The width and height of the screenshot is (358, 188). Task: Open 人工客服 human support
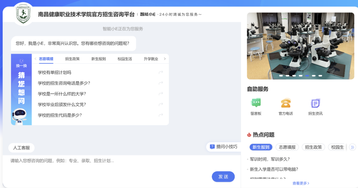pyautogui.click(x=22, y=148)
